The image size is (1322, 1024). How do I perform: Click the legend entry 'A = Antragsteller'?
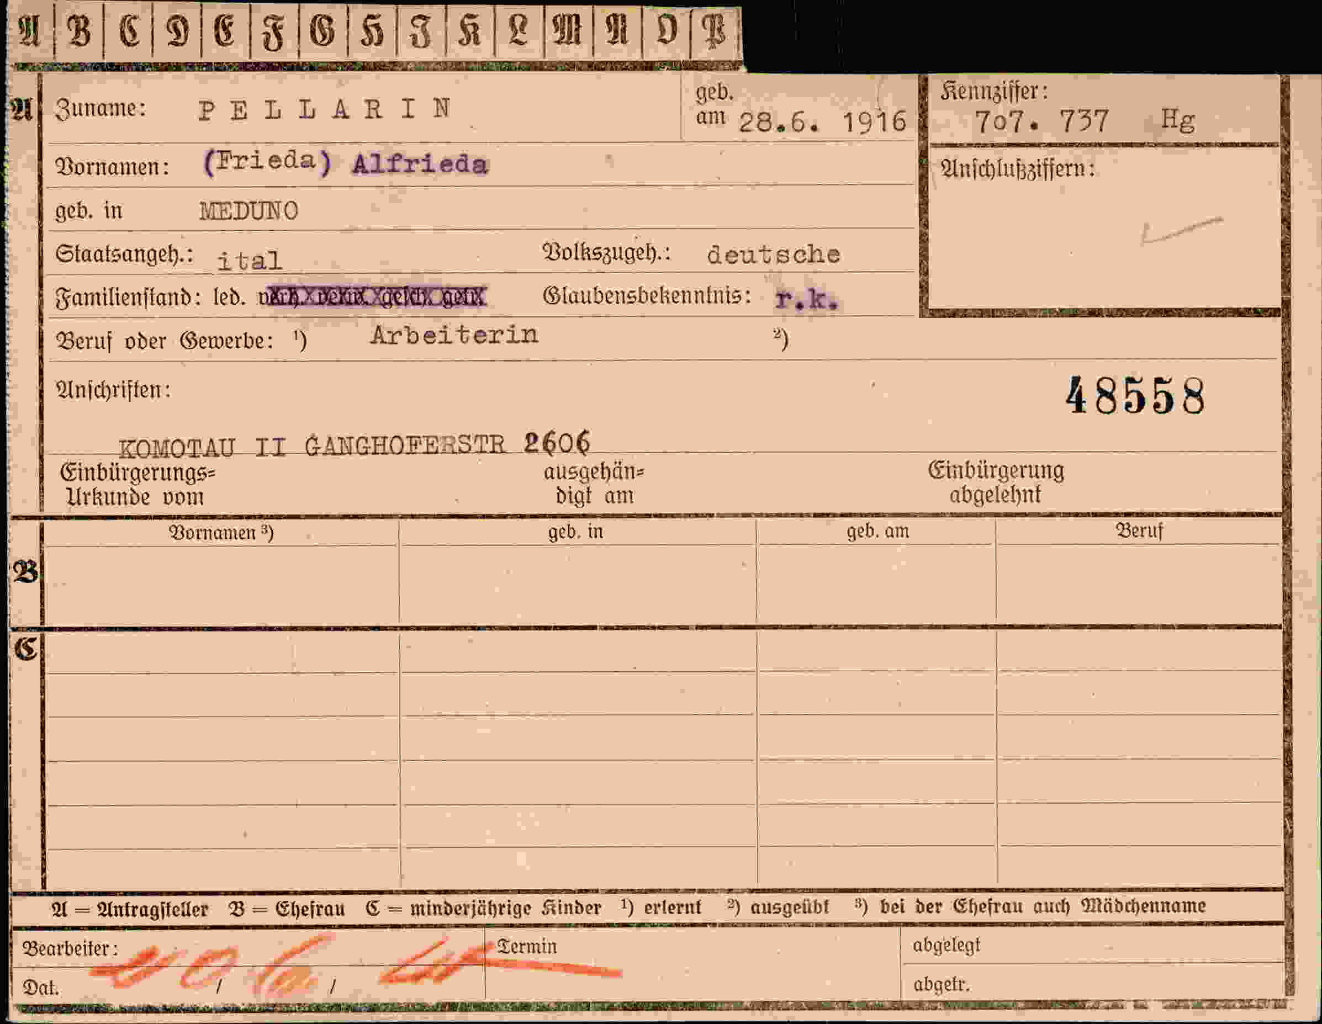click(x=130, y=910)
